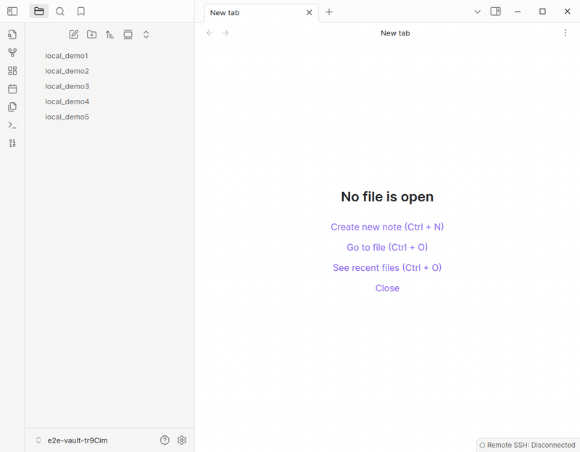580x452 pixels.
Task: Open today's daily note calendar icon
Action: (12, 88)
